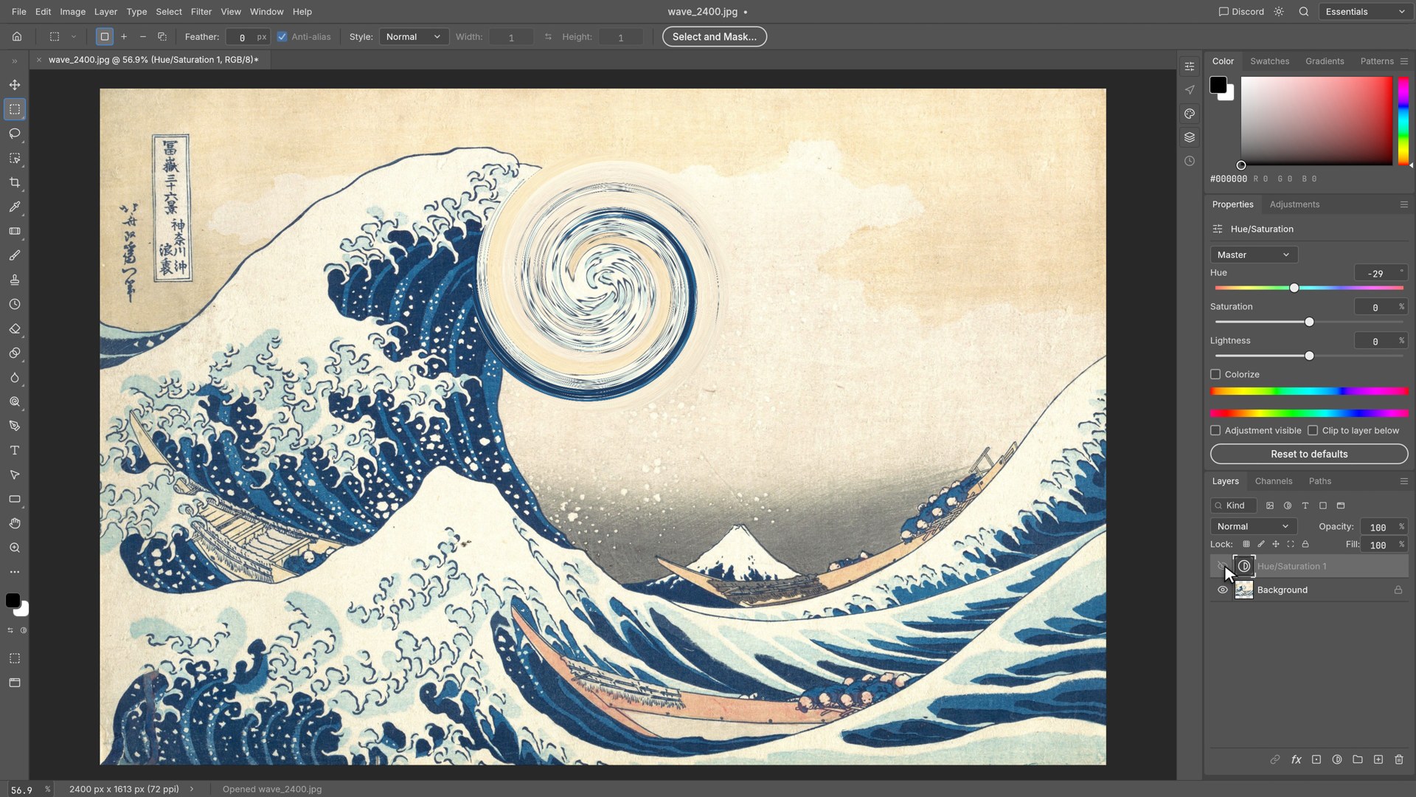Toggle the Anti-alias checkbox
1416x797 pixels.
pos(282,37)
